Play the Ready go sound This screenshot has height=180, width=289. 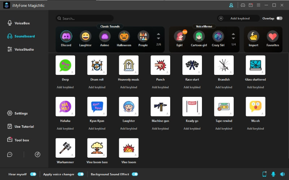click(x=192, y=107)
